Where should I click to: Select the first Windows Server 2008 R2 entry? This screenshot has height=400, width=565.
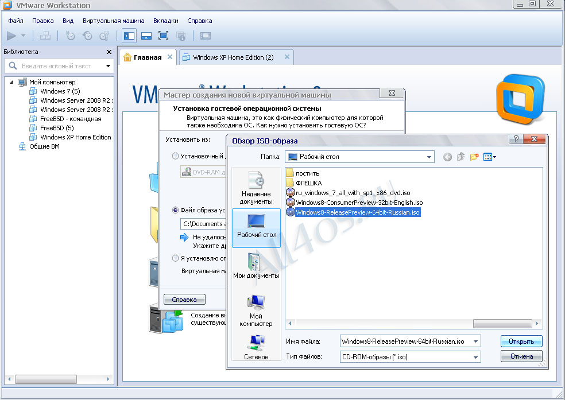click(x=71, y=100)
